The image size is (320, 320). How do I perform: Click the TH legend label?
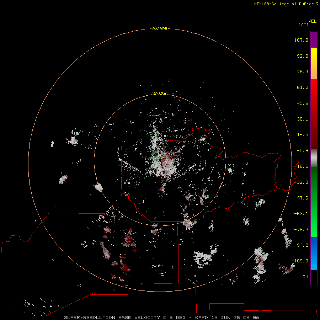(305, 277)
